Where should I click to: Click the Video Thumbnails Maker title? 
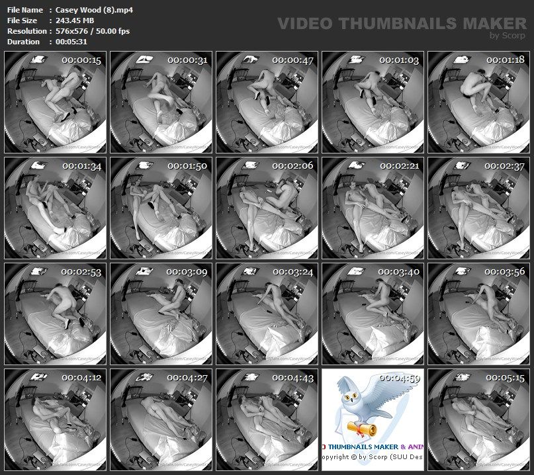[402, 23]
